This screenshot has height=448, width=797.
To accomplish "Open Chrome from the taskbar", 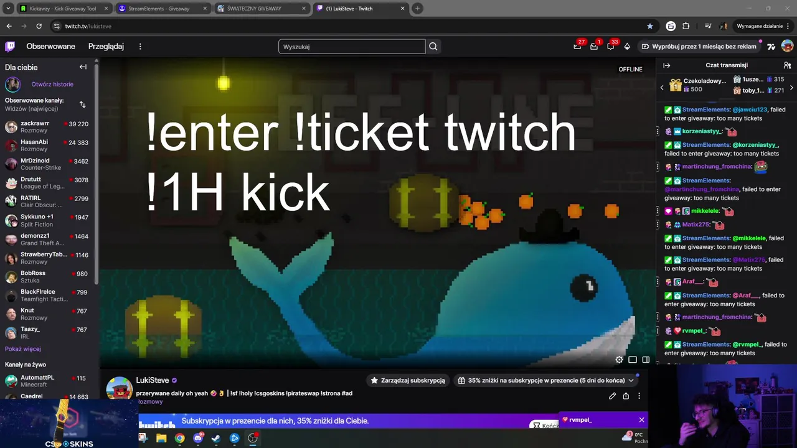I will (x=179, y=438).
